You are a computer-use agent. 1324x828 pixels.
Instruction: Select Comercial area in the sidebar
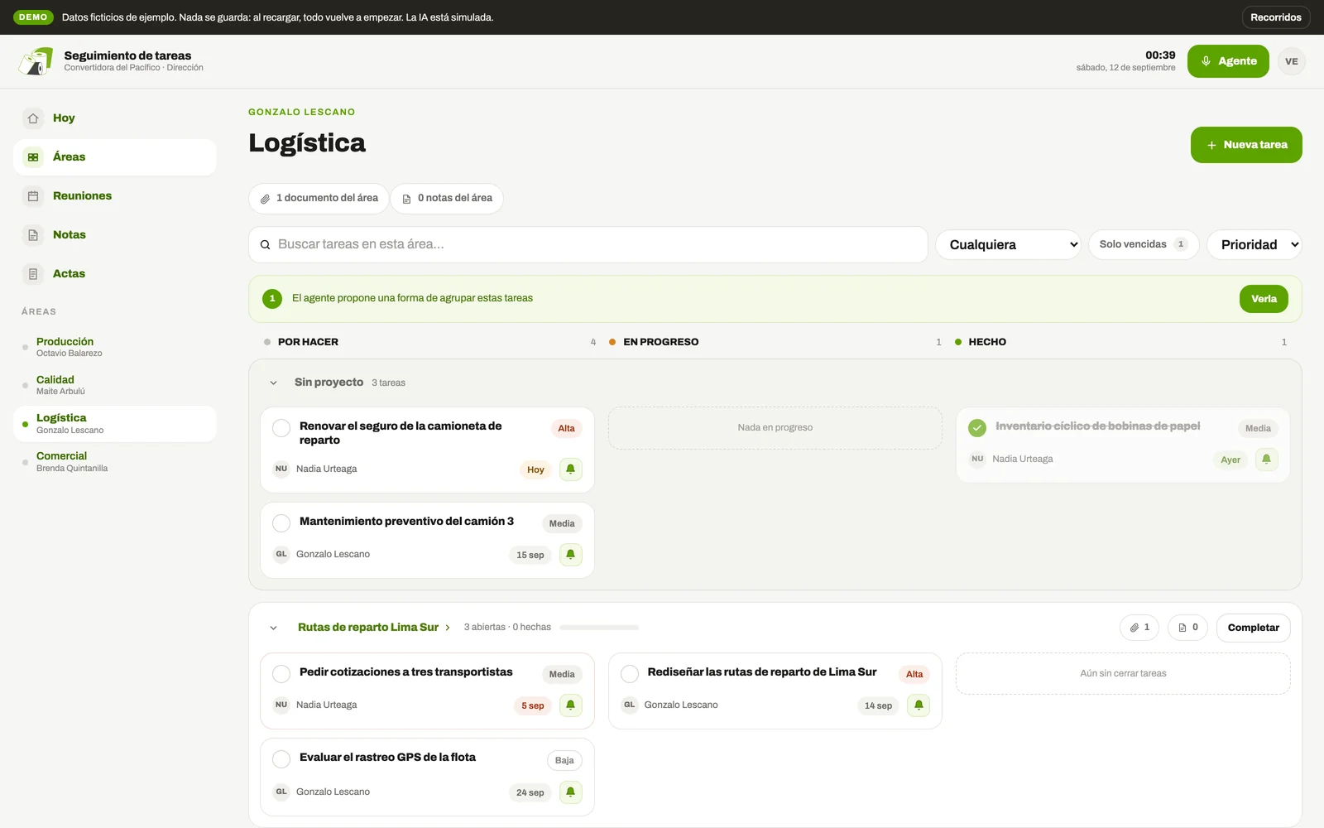[115, 461]
